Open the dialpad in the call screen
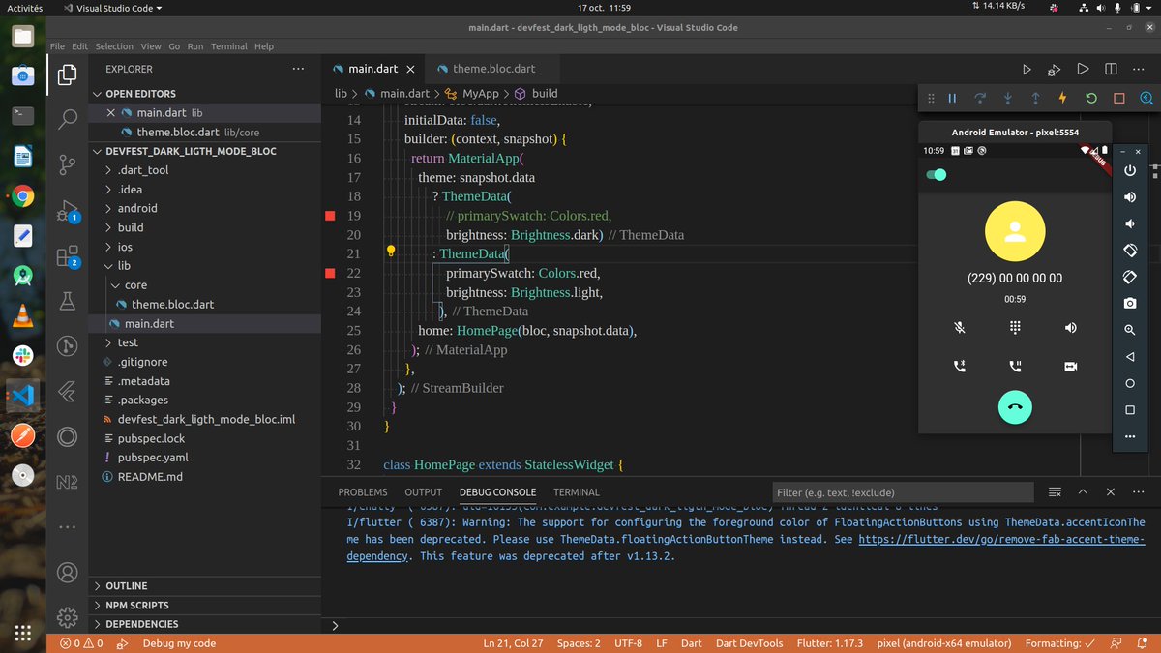Viewport: 1161px width, 653px height. pos(1015,328)
